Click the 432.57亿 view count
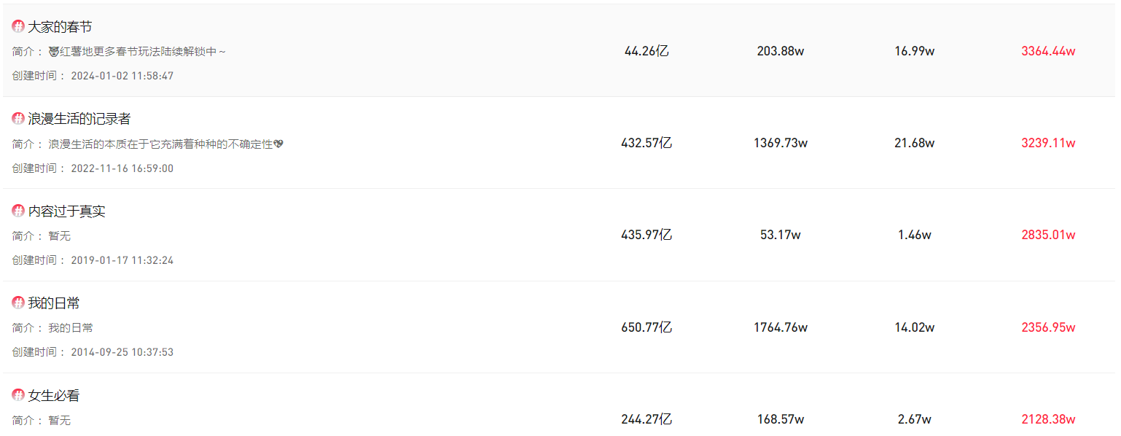The height and width of the screenshot is (436, 1121). [x=647, y=143]
